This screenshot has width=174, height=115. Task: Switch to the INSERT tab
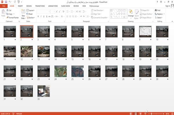point(20,6)
